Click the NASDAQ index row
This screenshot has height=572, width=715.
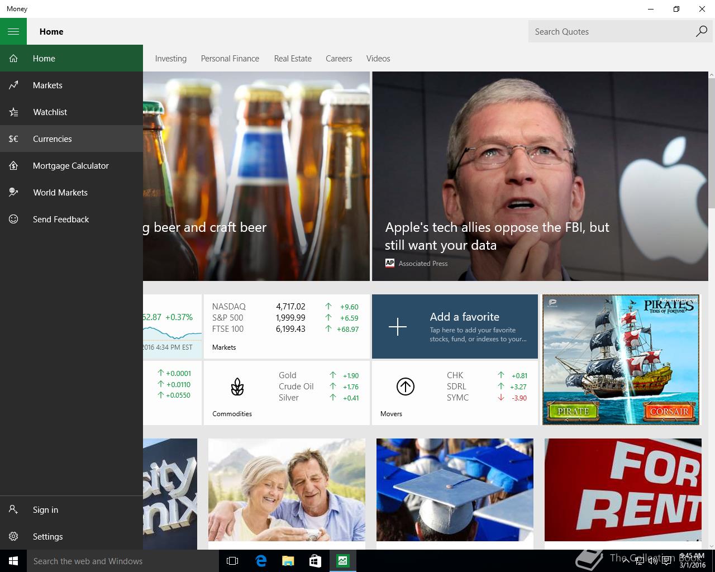[x=285, y=306]
